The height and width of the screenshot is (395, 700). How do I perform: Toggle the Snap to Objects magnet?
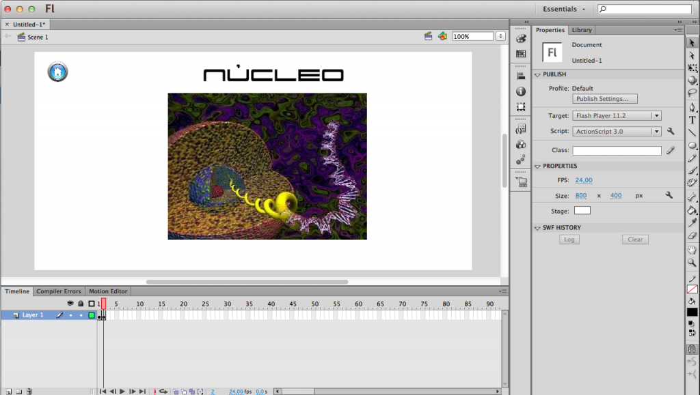click(692, 349)
